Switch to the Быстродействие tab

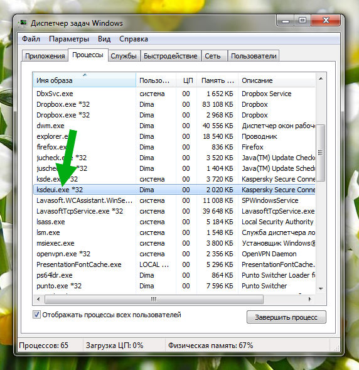(171, 56)
